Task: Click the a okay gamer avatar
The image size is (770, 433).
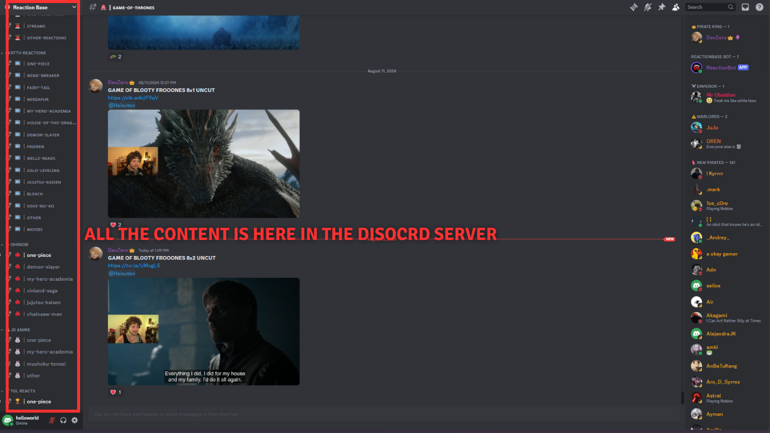Action: (696, 254)
